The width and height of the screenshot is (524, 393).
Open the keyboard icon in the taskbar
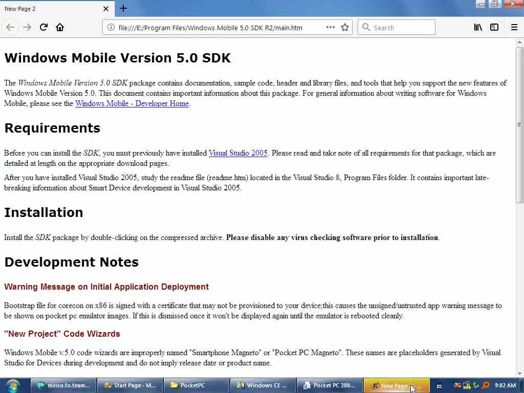(x=440, y=386)
